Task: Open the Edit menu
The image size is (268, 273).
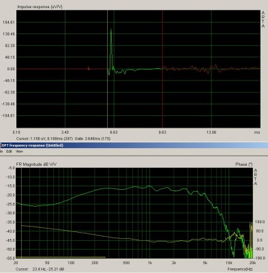Action: (9, 152)
